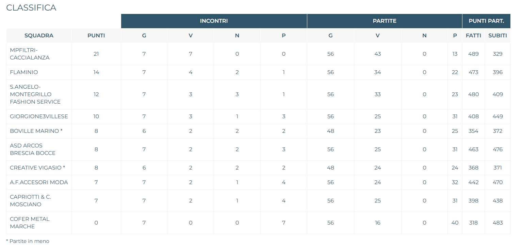
Task: Click the P column header under PARTITE
Action: [455, 36]
